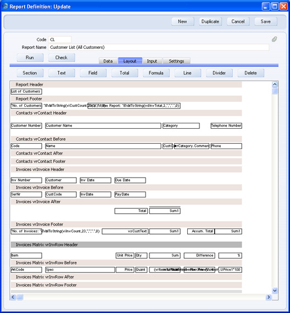The width and height of the screenshot is (290, 313).
Task: Select the 'SerNr' field box
Action: pos(26,194)
